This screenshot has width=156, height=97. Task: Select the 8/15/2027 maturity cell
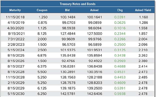[16, 66]
